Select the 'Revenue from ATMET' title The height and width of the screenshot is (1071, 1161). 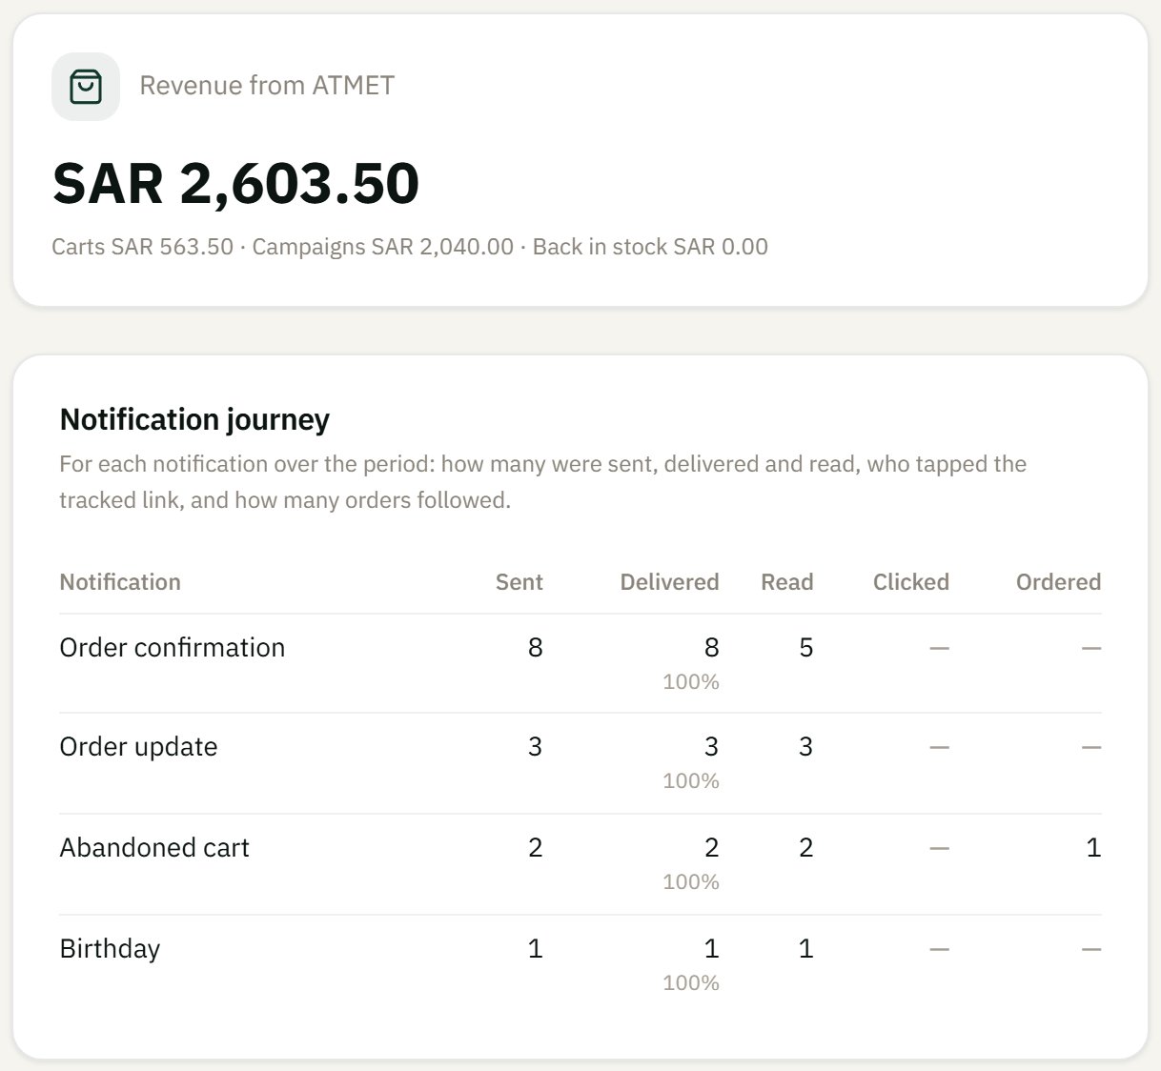(x=267, y=86)
